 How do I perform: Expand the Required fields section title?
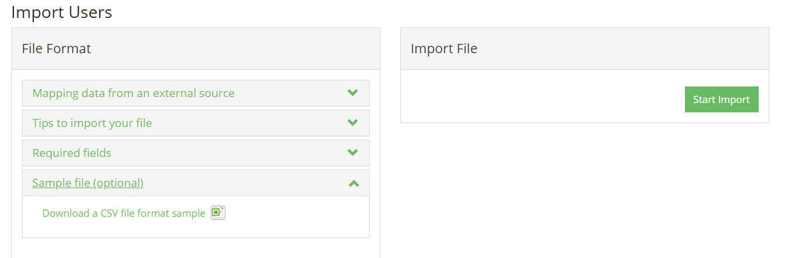pyautogui.click(x=72, y=154)
